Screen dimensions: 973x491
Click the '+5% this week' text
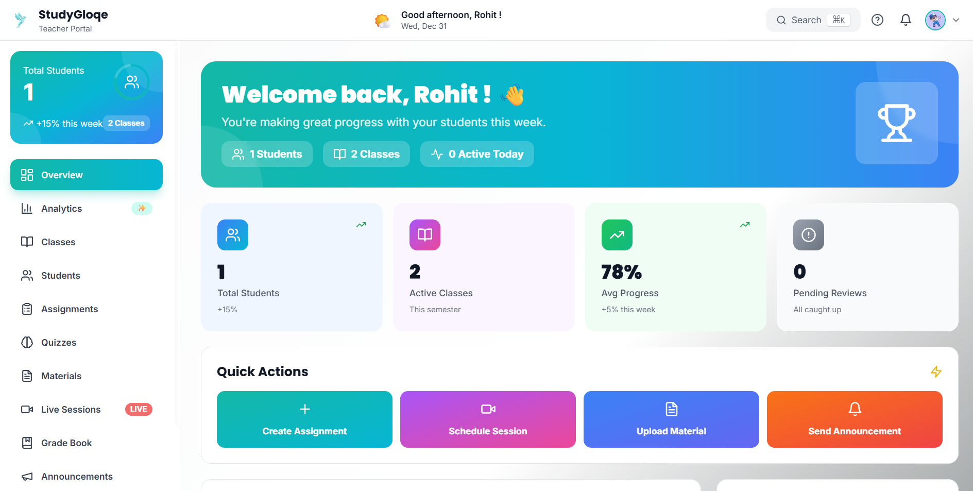click(628, 310)
